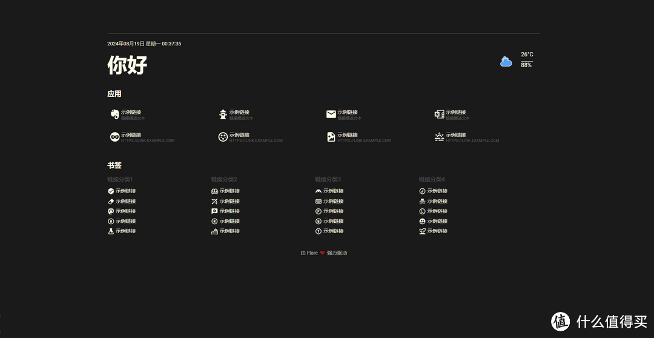Open the croissant icon bookmark under 链接分类3
Viewport: 654px width, 338px height.
[x=319, y=191]
